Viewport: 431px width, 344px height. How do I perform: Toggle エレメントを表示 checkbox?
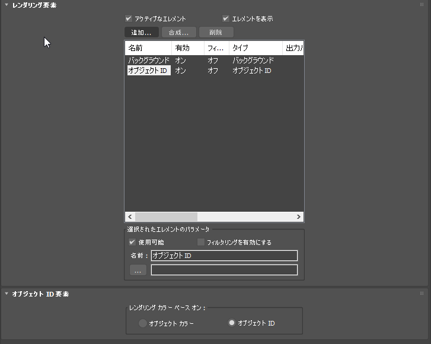coord(226,18)
